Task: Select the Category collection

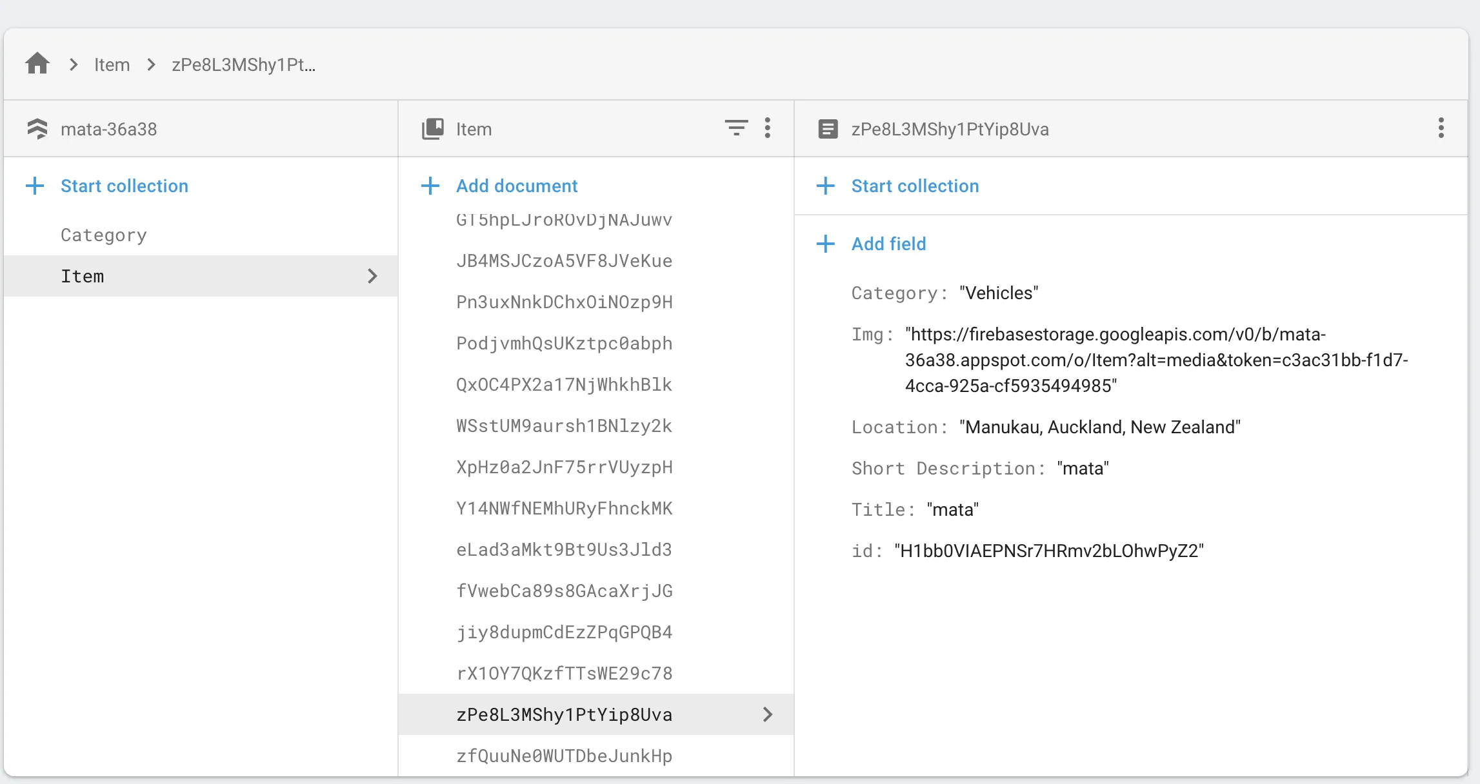Action: [104, 235]
